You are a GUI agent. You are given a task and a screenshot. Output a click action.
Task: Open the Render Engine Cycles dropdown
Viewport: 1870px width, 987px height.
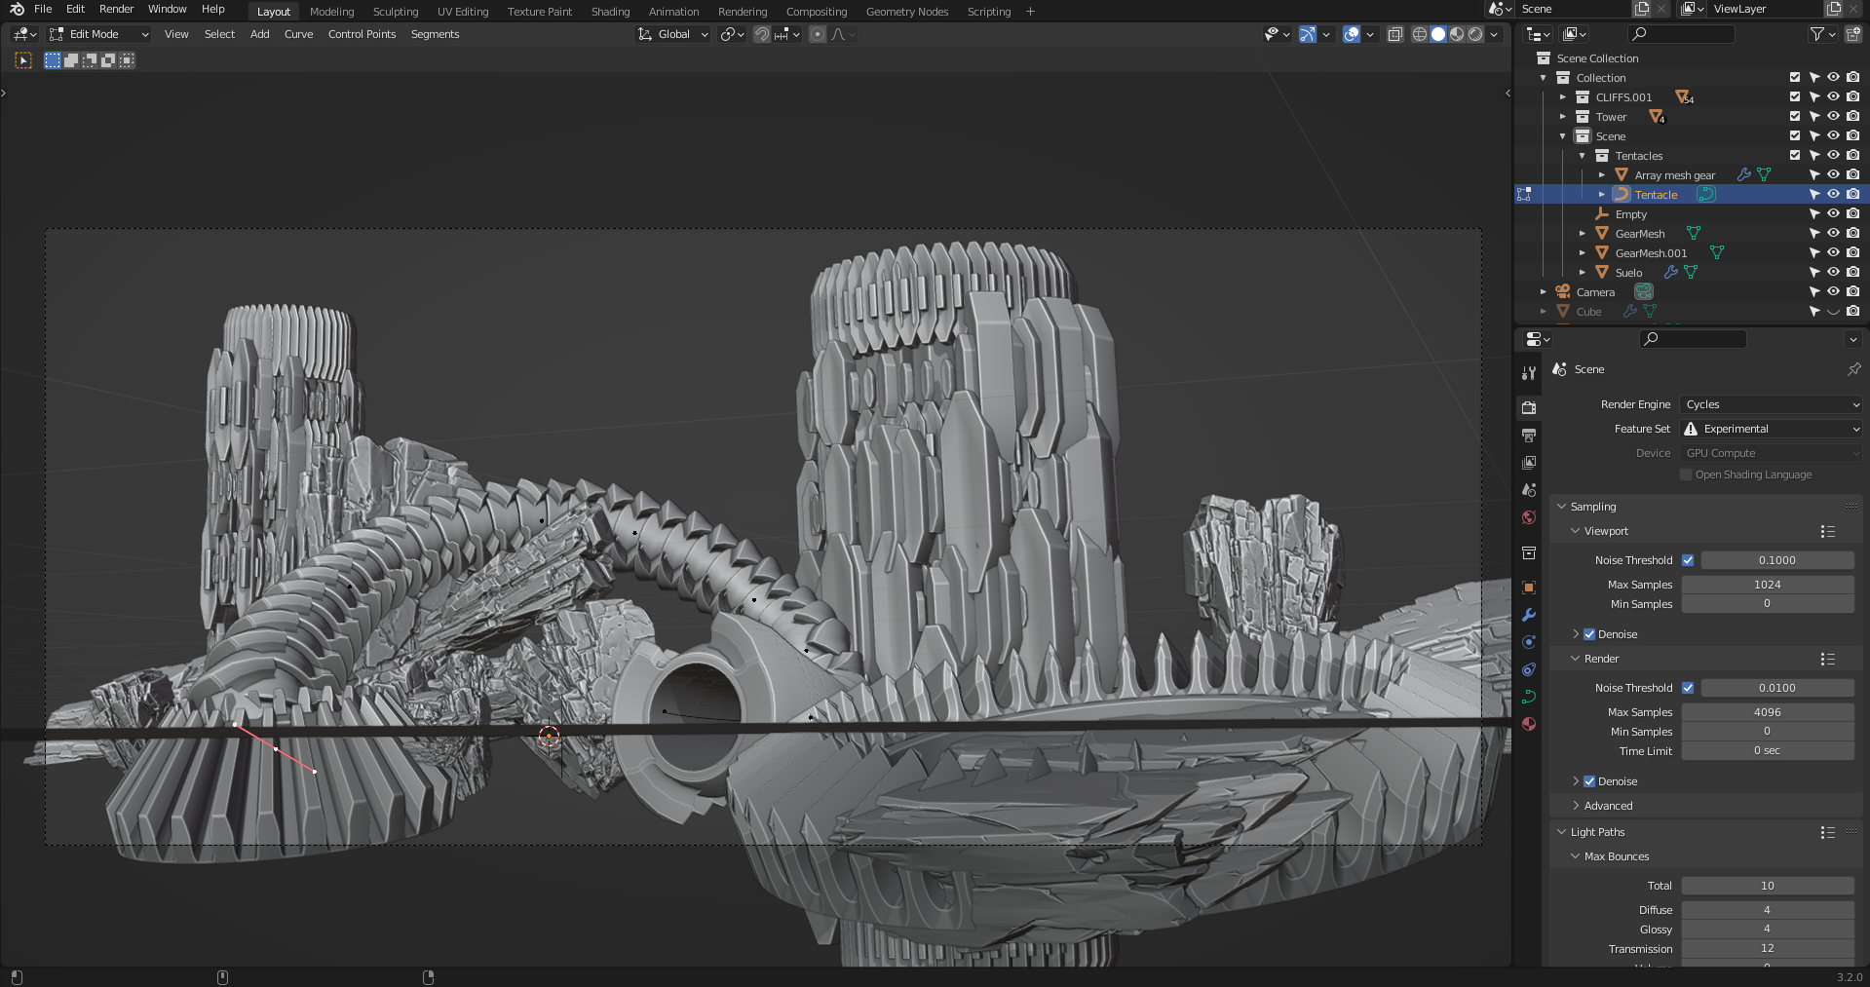(x=1771, y=404)
